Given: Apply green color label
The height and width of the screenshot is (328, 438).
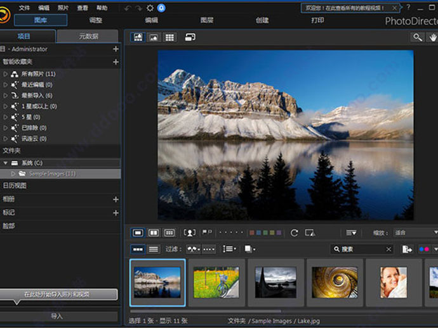Looking at the screenshot, I should pos(265,232).
